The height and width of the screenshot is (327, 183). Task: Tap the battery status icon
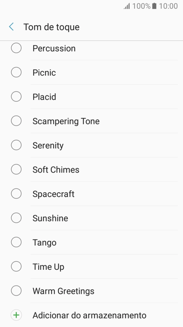coord(154,6)
